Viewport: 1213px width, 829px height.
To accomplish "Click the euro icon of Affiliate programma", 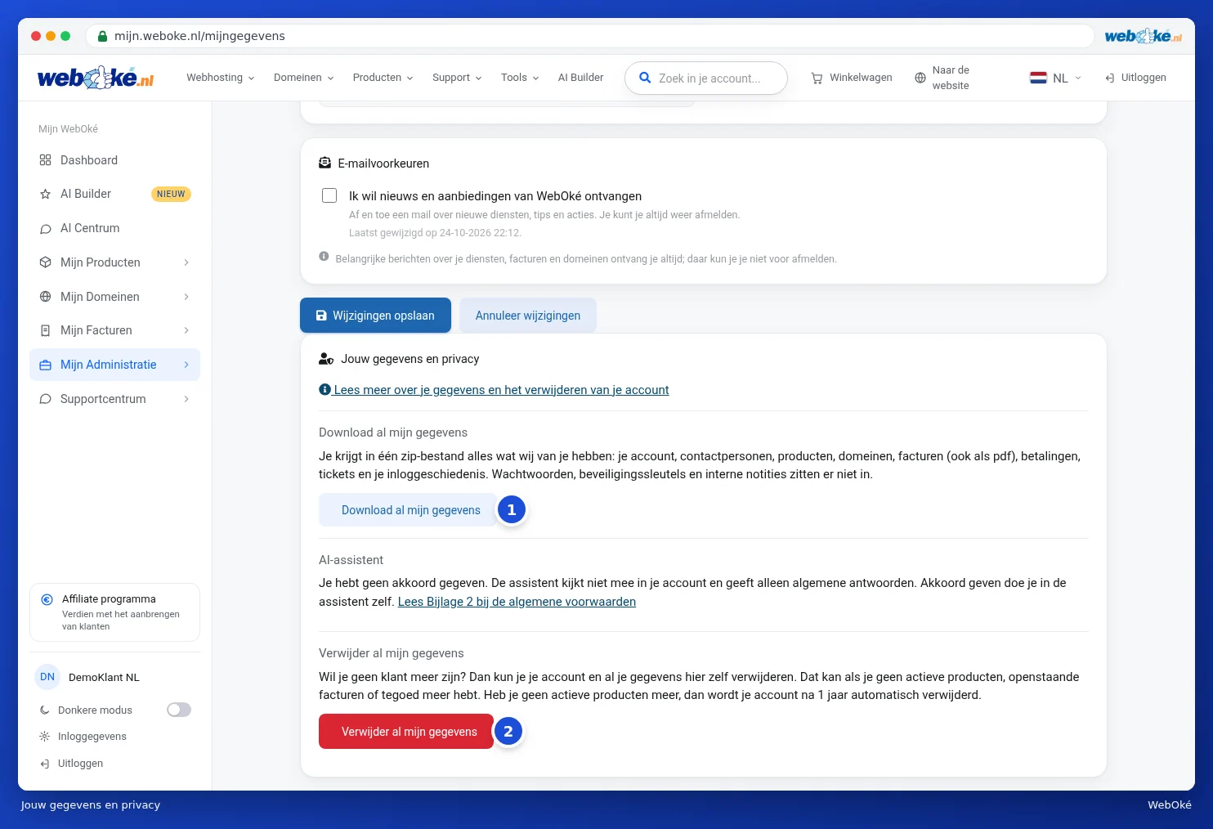I will tap(47, 599).
